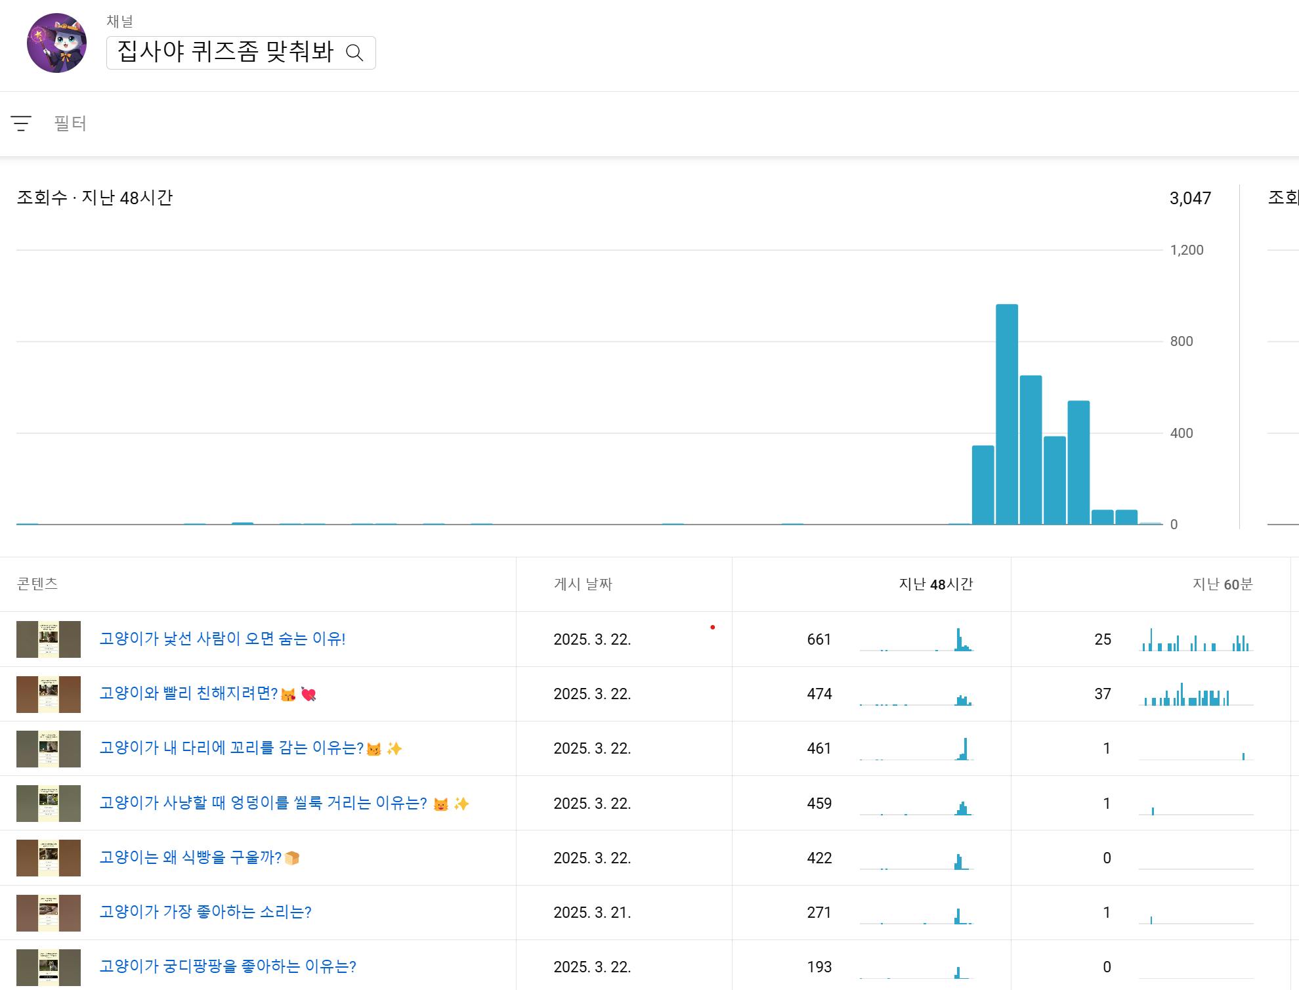This screenshot has width=1299, height=990.
Task: Open video '고양이와 빨리 친해지려면?'
Action: 188,693
